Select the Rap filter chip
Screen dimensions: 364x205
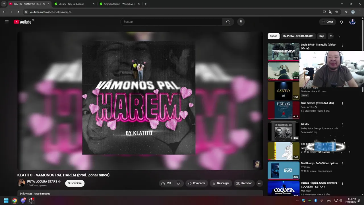coord(322,36)
